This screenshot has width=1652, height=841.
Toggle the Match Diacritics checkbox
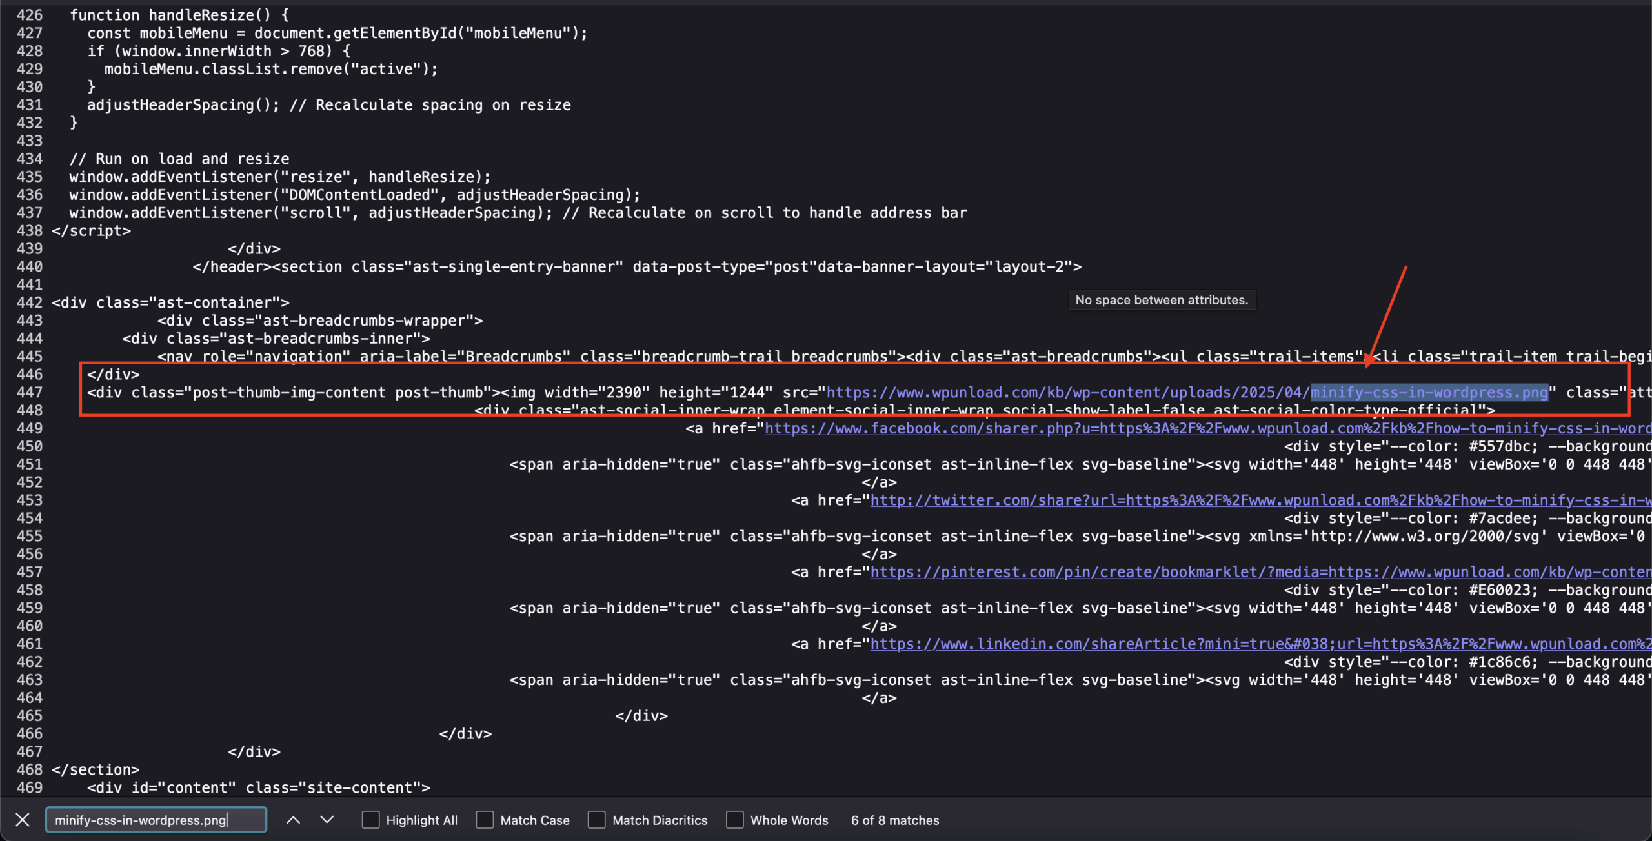597,820
